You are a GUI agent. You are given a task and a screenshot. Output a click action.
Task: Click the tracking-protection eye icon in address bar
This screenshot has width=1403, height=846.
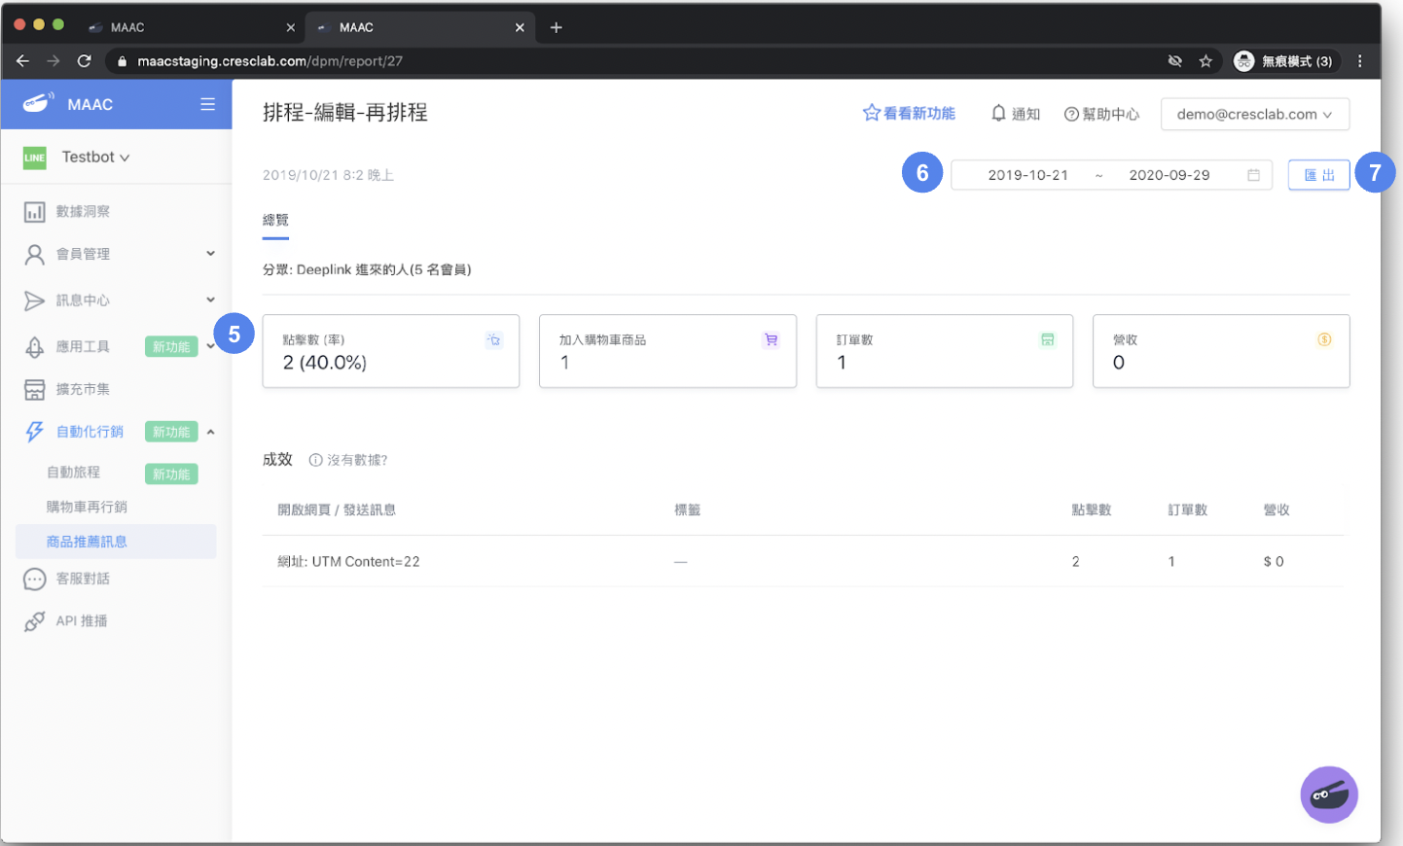(1175, 60)
